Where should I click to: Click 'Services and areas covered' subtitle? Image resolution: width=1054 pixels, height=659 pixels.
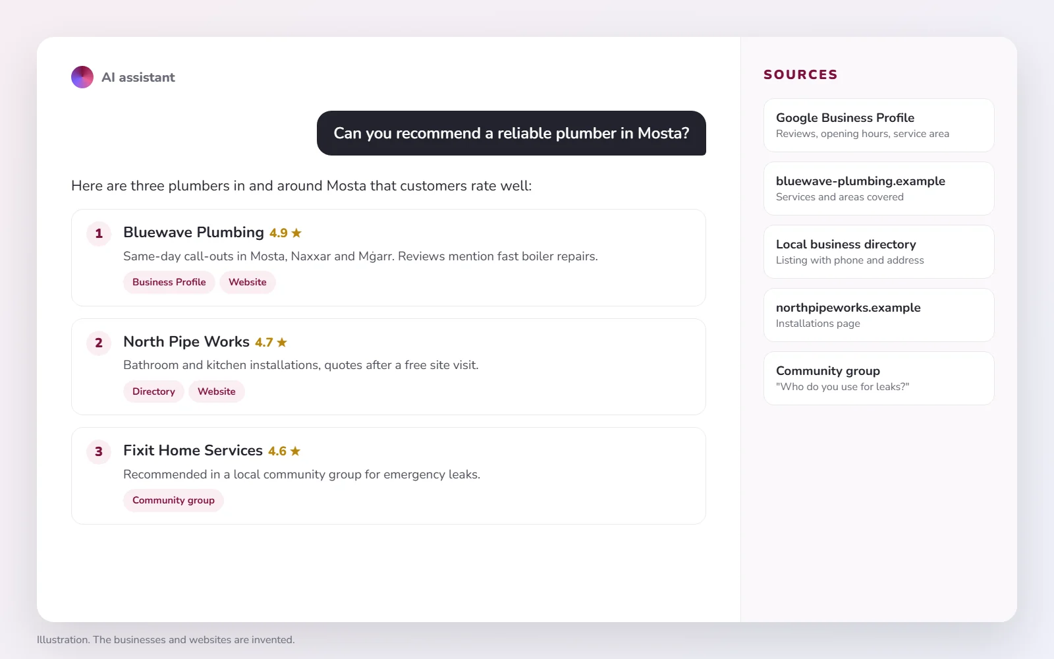tap(840, 197)
